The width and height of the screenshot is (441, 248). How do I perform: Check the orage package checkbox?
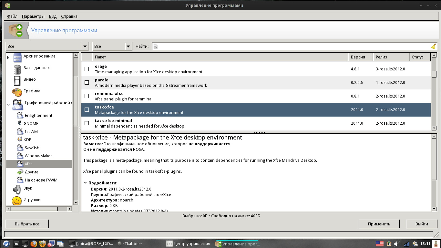[x=87, y=69]
